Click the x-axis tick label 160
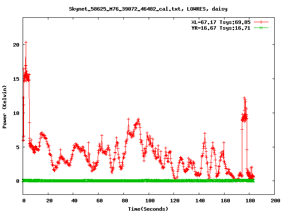Viewport: 284px width, 213px height. tap(225, 201)
